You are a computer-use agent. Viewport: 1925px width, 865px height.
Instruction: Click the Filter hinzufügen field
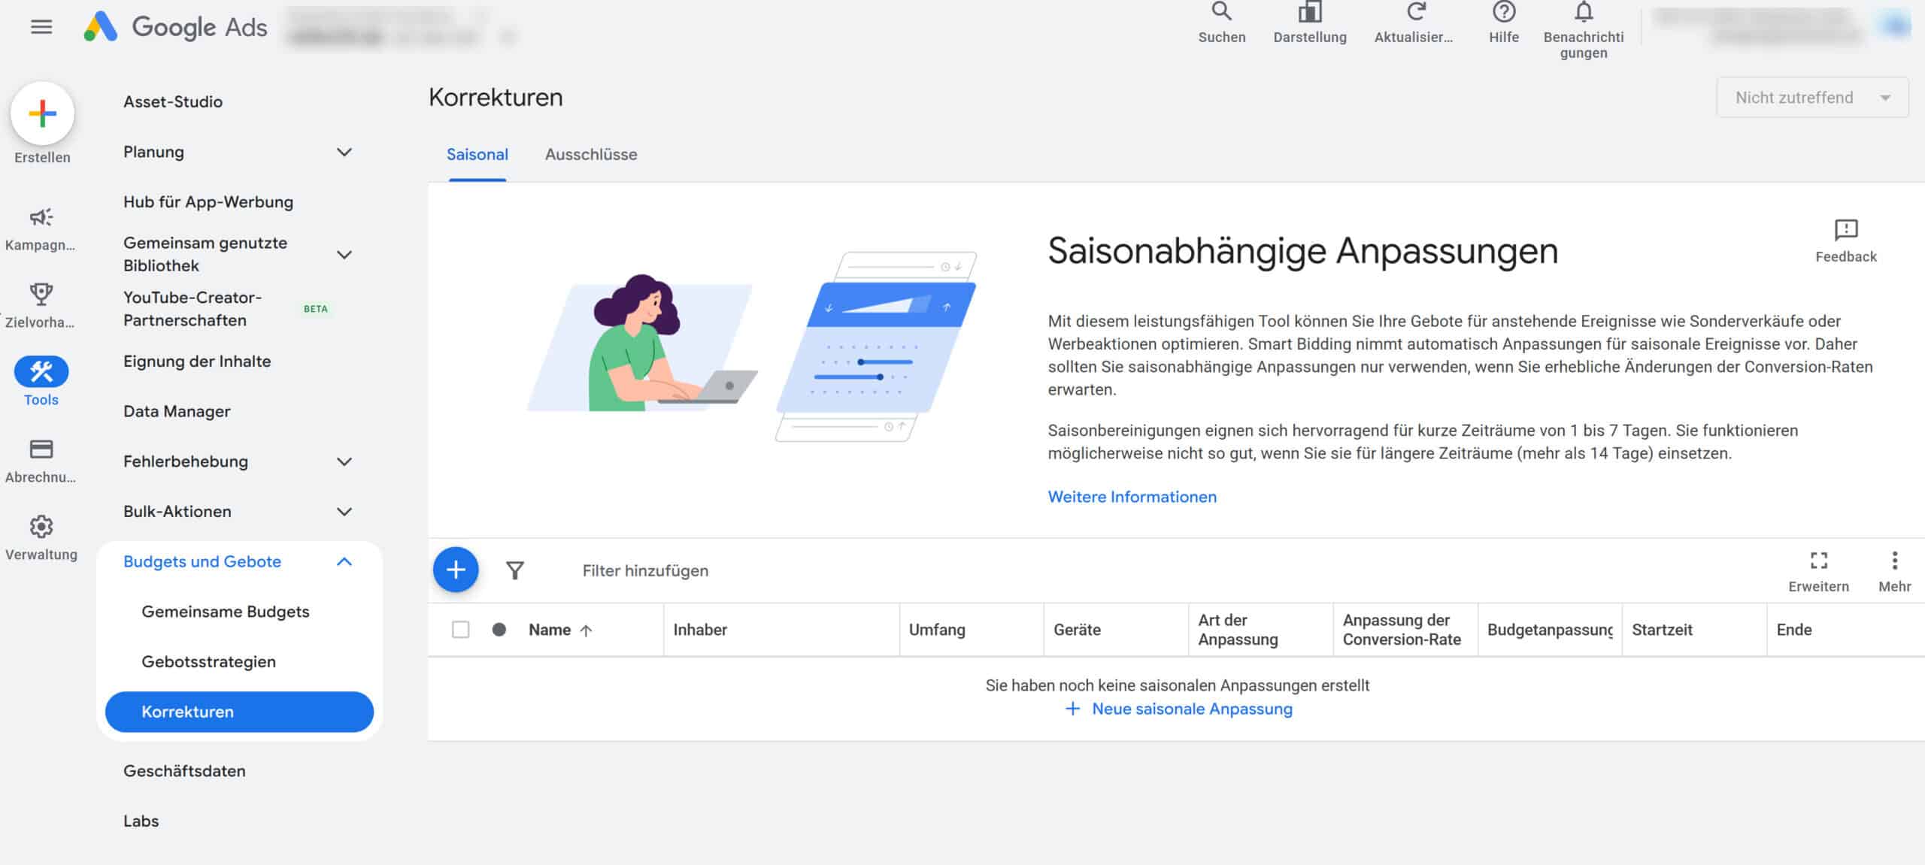click(x=645, y=570)
